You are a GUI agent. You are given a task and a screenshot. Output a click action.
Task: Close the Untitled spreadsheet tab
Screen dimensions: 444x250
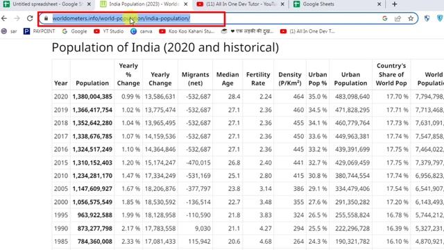[x=89, y=4]
